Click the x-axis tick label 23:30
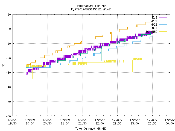Viewport: 175px width, 131px height. [x=152, y=123]
